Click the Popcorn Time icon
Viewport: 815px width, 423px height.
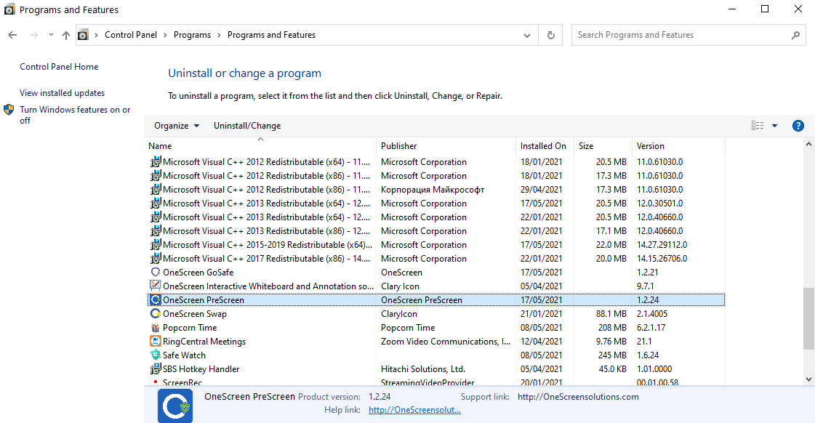155,327
